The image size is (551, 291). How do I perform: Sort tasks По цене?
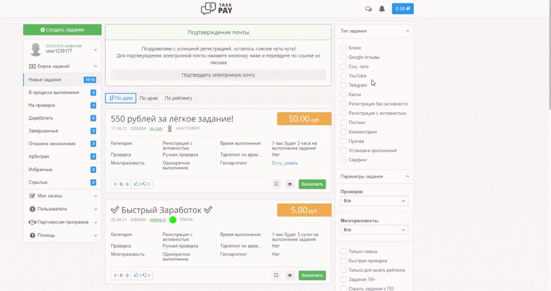tap(149, 98)
